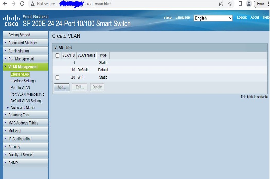Open the Language dropdown showing English
Viewport: 270px width, 180px height.
click(213, 18)
